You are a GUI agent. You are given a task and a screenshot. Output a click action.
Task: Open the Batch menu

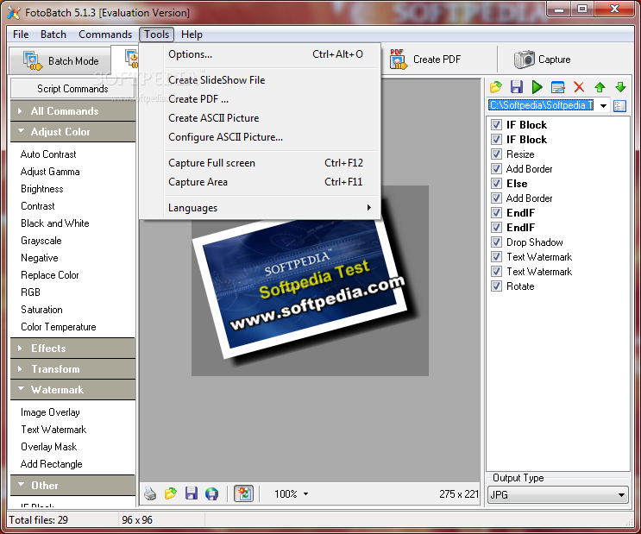[x=53, y=35]
